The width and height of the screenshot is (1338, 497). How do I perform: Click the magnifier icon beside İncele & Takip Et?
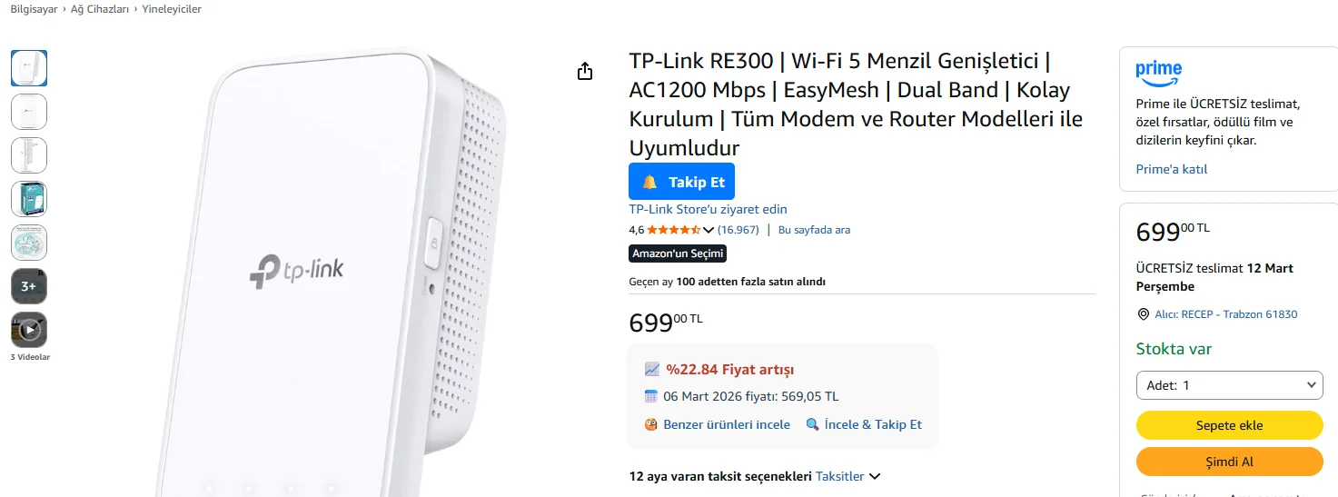[813, 424]
